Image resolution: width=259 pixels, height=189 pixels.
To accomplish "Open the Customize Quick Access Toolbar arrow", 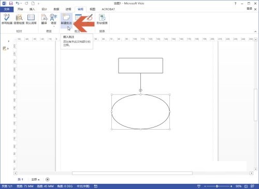I will tap(38, 4).
